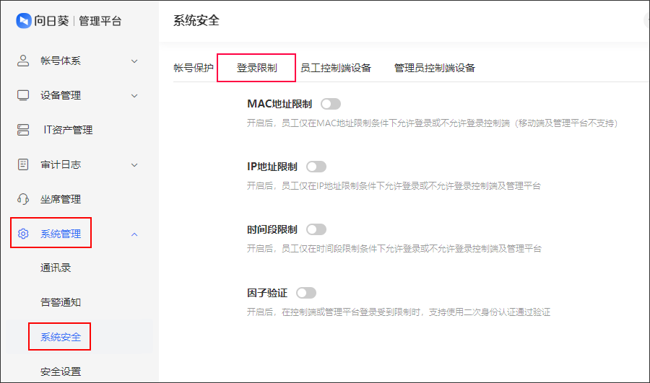Turn on the IP地址限制 switch
Screen dimensions: 650x383
coord(316,167)
